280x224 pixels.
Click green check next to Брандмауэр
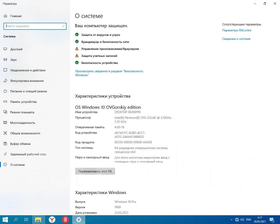(x=77, y=42)
